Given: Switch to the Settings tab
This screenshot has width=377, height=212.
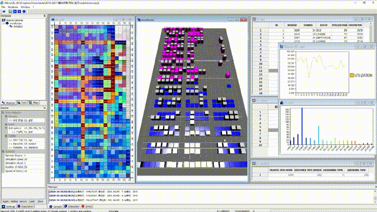Looking at the screenshot, I should (8, 207).
